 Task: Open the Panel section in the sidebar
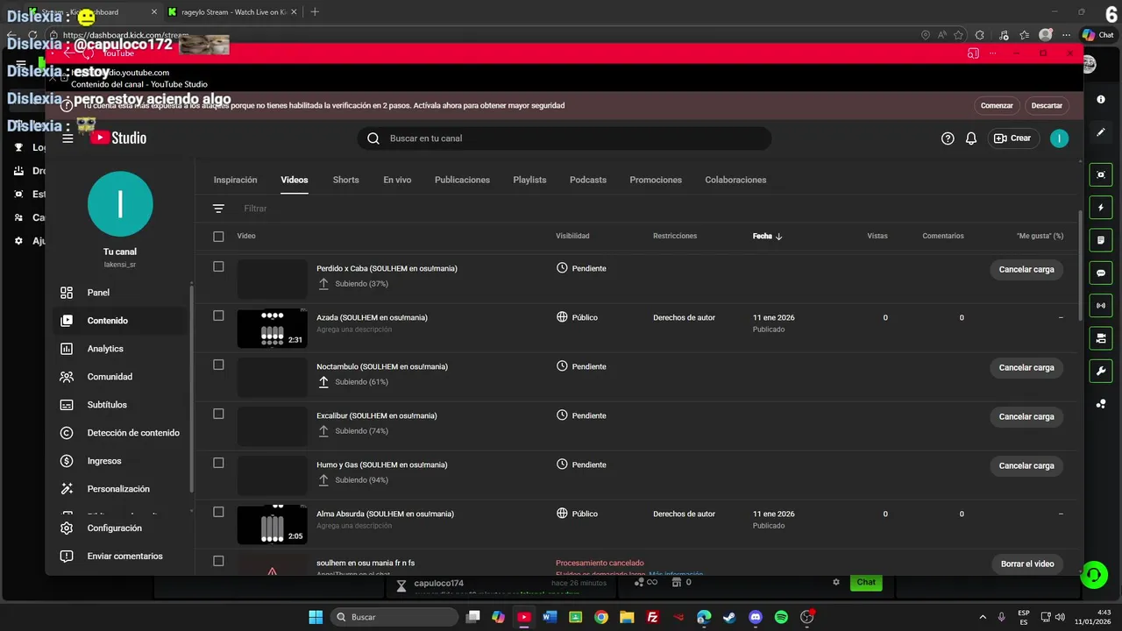tap(120, 293)
